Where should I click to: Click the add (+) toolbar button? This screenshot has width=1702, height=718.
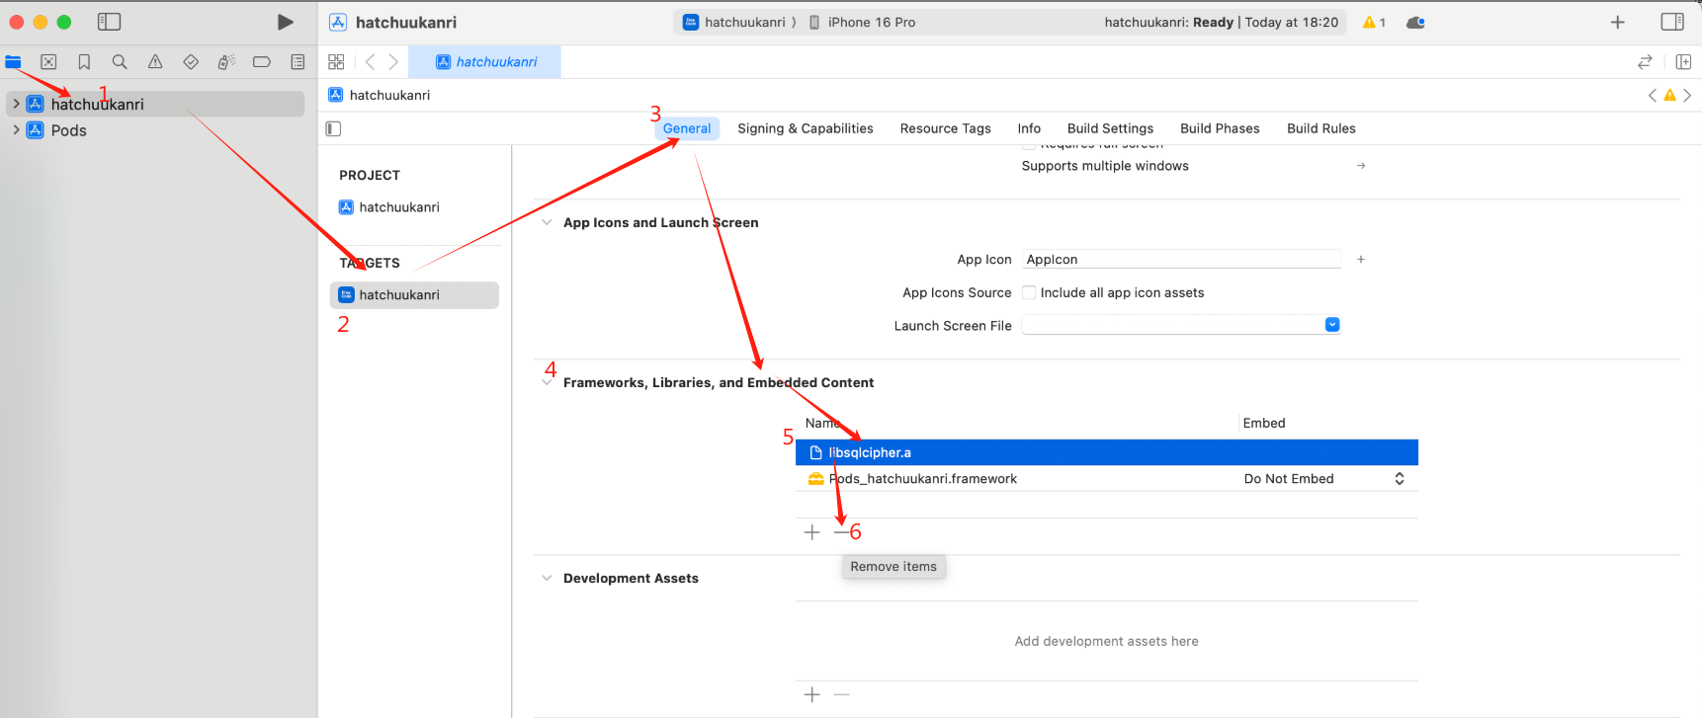(x=1618, y=22)
